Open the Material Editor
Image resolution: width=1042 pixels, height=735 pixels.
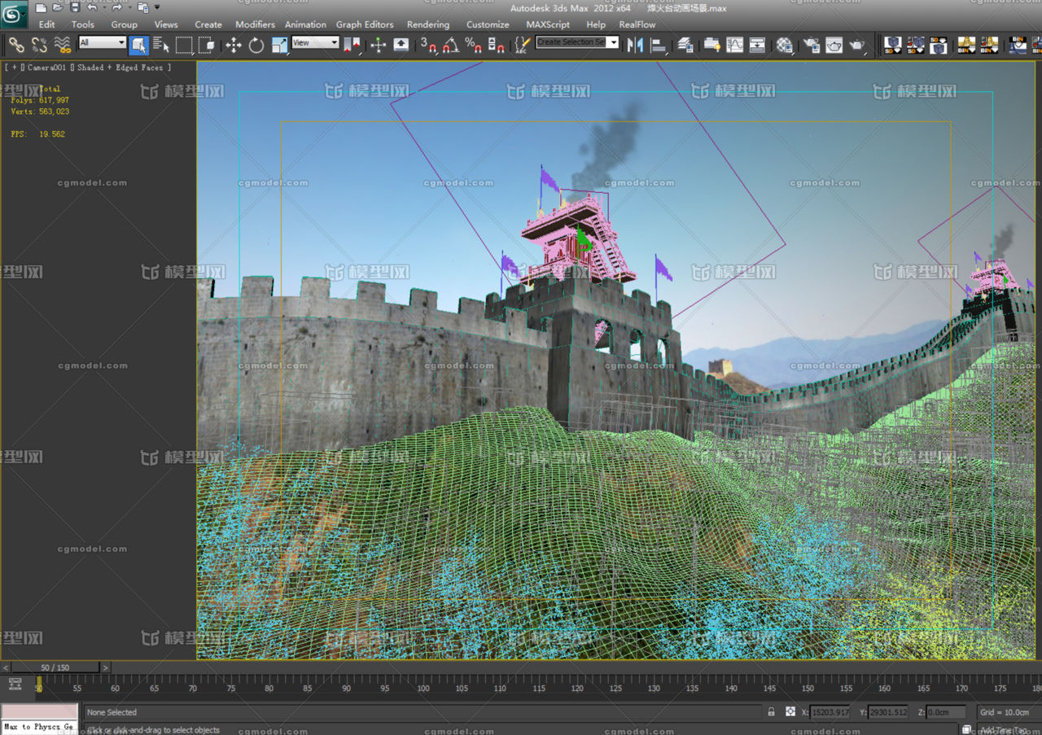[x=785, y=45]
